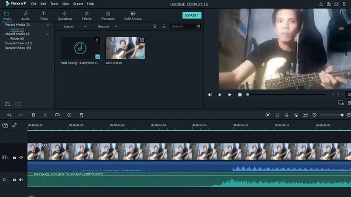Switch to the Effects tab
The image size is (351, 197).
tap(87, 16)
